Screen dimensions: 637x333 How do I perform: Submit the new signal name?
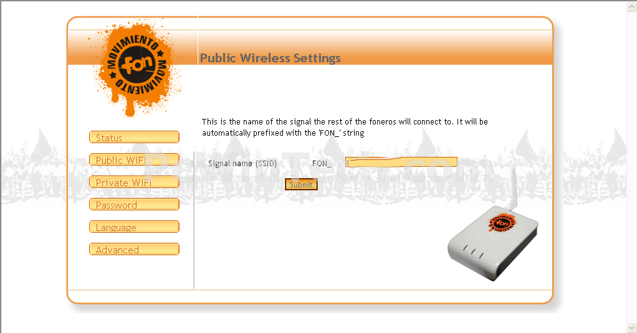coord(301,184)
